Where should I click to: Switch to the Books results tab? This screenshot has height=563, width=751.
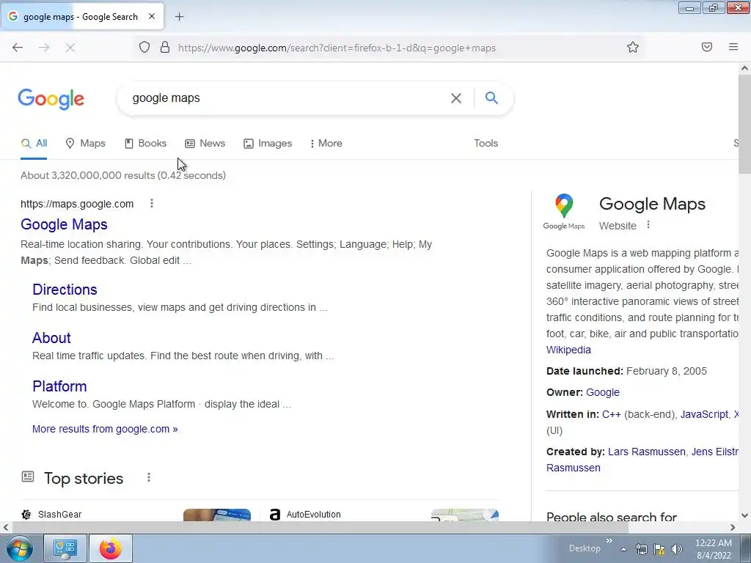point(146,143)
